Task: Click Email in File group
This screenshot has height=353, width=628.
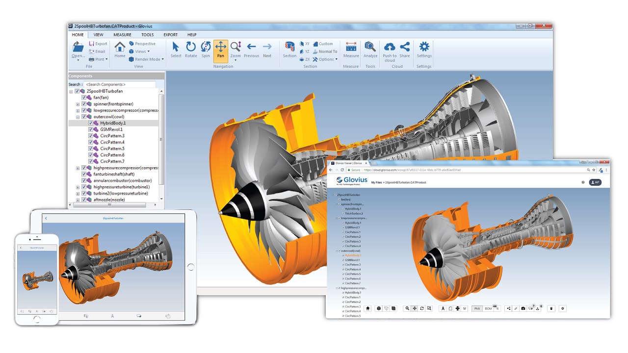Action: [x=97, y=51]
